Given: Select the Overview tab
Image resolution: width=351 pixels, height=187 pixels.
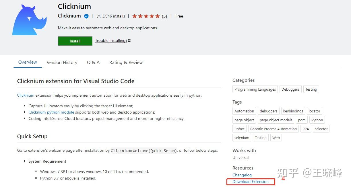Looking at the screenshot, I should click(x=28, y=62).
